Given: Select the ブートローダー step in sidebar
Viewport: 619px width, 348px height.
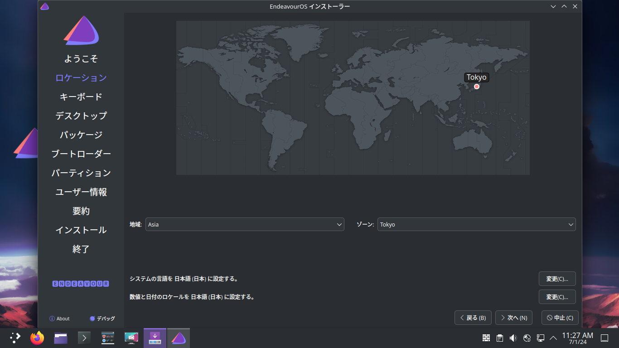Looking at the screenshot, I should [81, 154].
